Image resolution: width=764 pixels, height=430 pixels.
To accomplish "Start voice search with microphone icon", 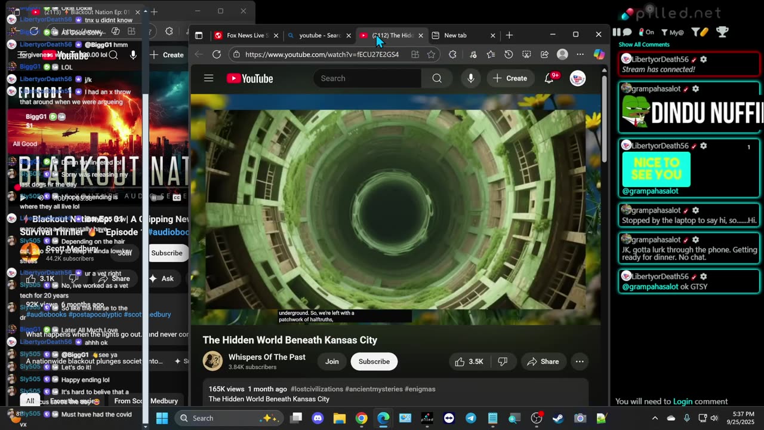I will pos(471,78).
